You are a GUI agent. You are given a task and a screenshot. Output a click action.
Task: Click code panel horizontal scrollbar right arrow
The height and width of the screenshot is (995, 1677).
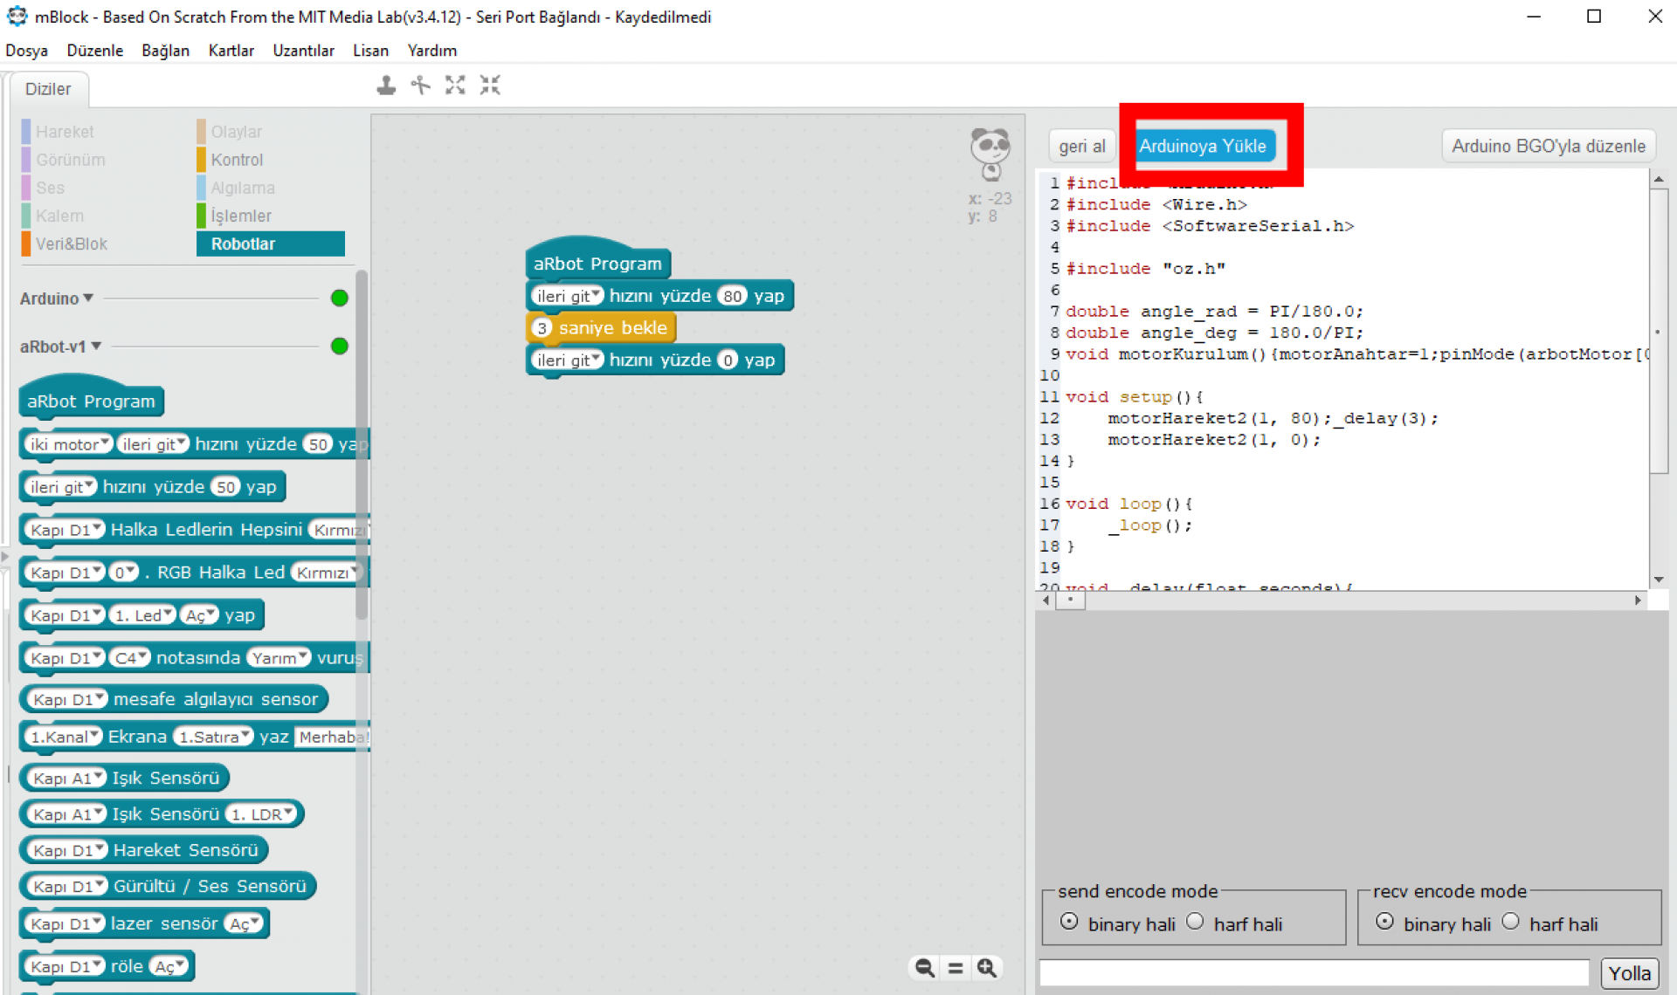1638,600
